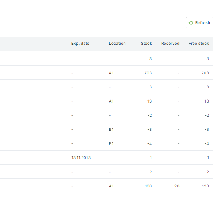Click the B1 location in the -4 row
218x215 pixels.
[x=111, y=143]
